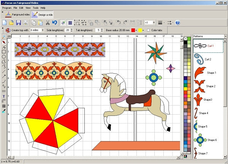Toggle the grid display button

[70, 23]
